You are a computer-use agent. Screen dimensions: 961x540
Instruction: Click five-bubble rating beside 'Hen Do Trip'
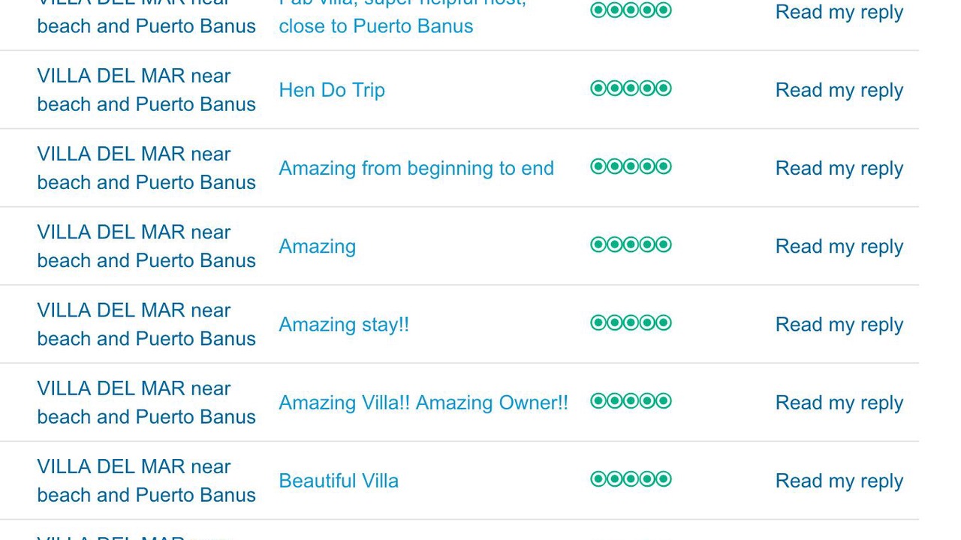[x=631, y=88]
